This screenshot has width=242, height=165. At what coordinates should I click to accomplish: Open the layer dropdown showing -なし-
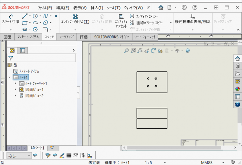[19, 156]
